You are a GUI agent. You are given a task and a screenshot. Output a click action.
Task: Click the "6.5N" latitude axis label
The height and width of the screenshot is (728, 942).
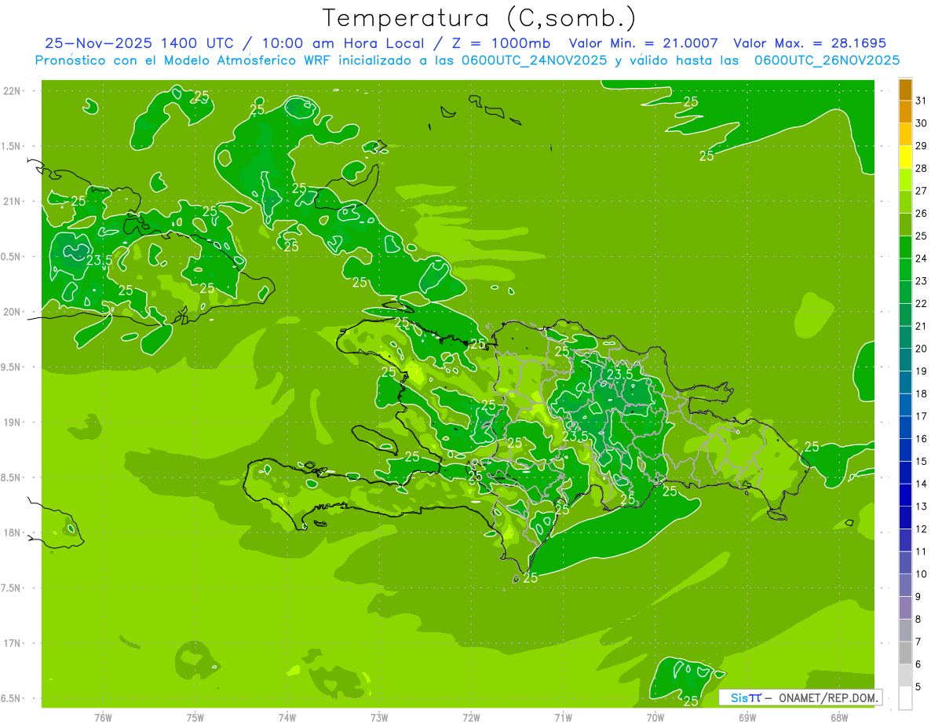tap(12, 698)
